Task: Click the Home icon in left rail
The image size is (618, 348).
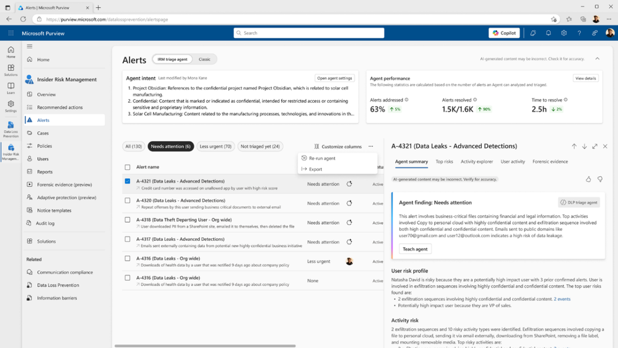Action: 11,51
